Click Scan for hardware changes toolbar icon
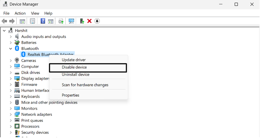 coord(71,21)
